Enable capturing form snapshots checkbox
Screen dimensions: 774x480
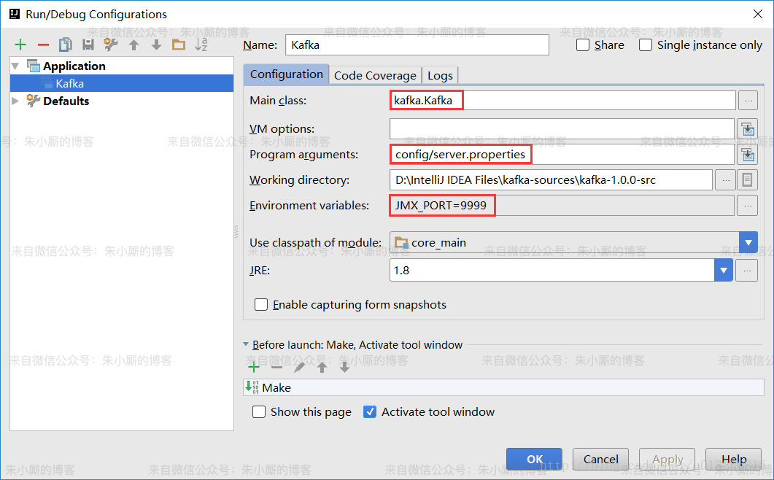point(261,305)
